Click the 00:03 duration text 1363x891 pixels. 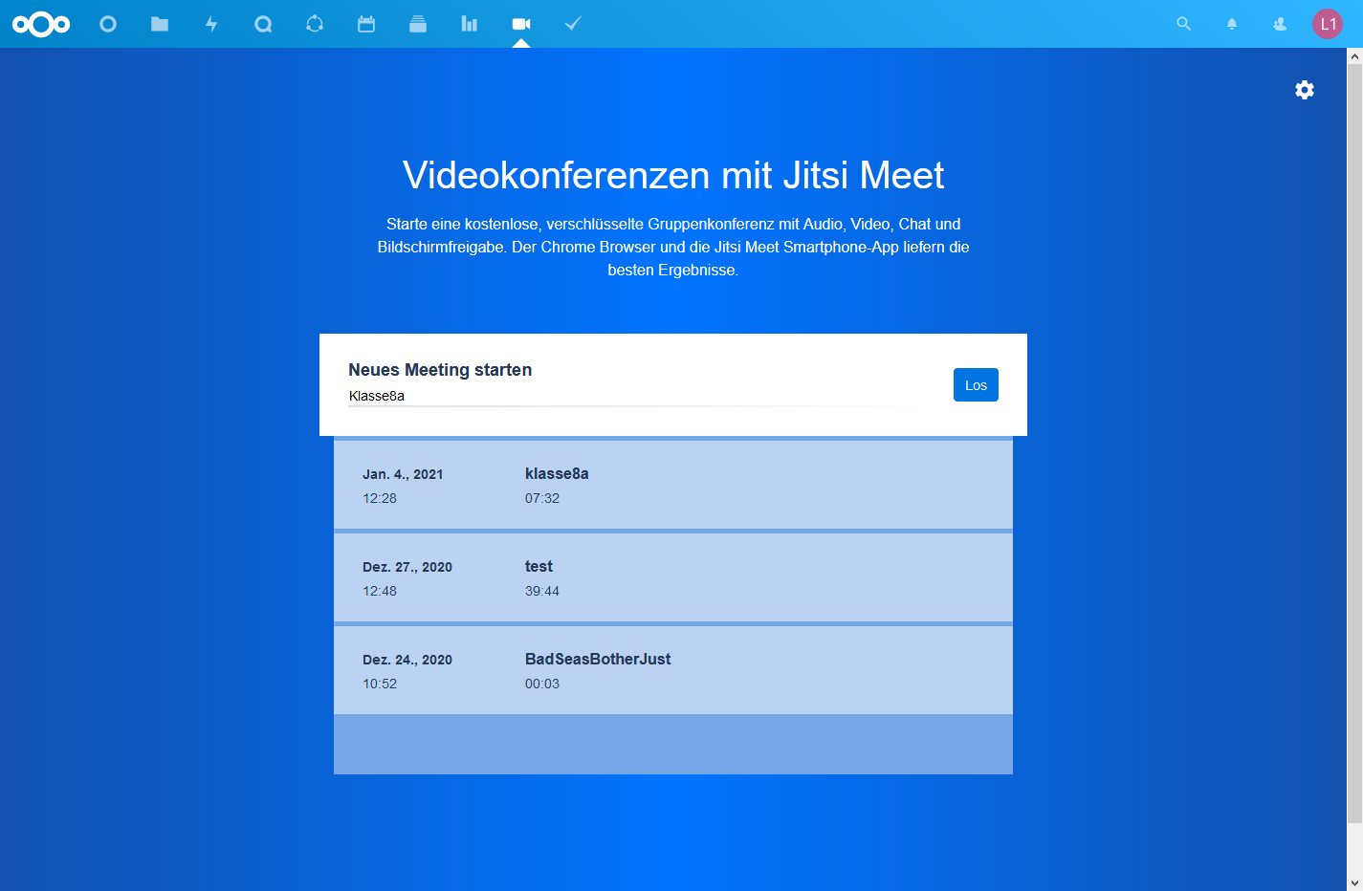pos(542,684)
